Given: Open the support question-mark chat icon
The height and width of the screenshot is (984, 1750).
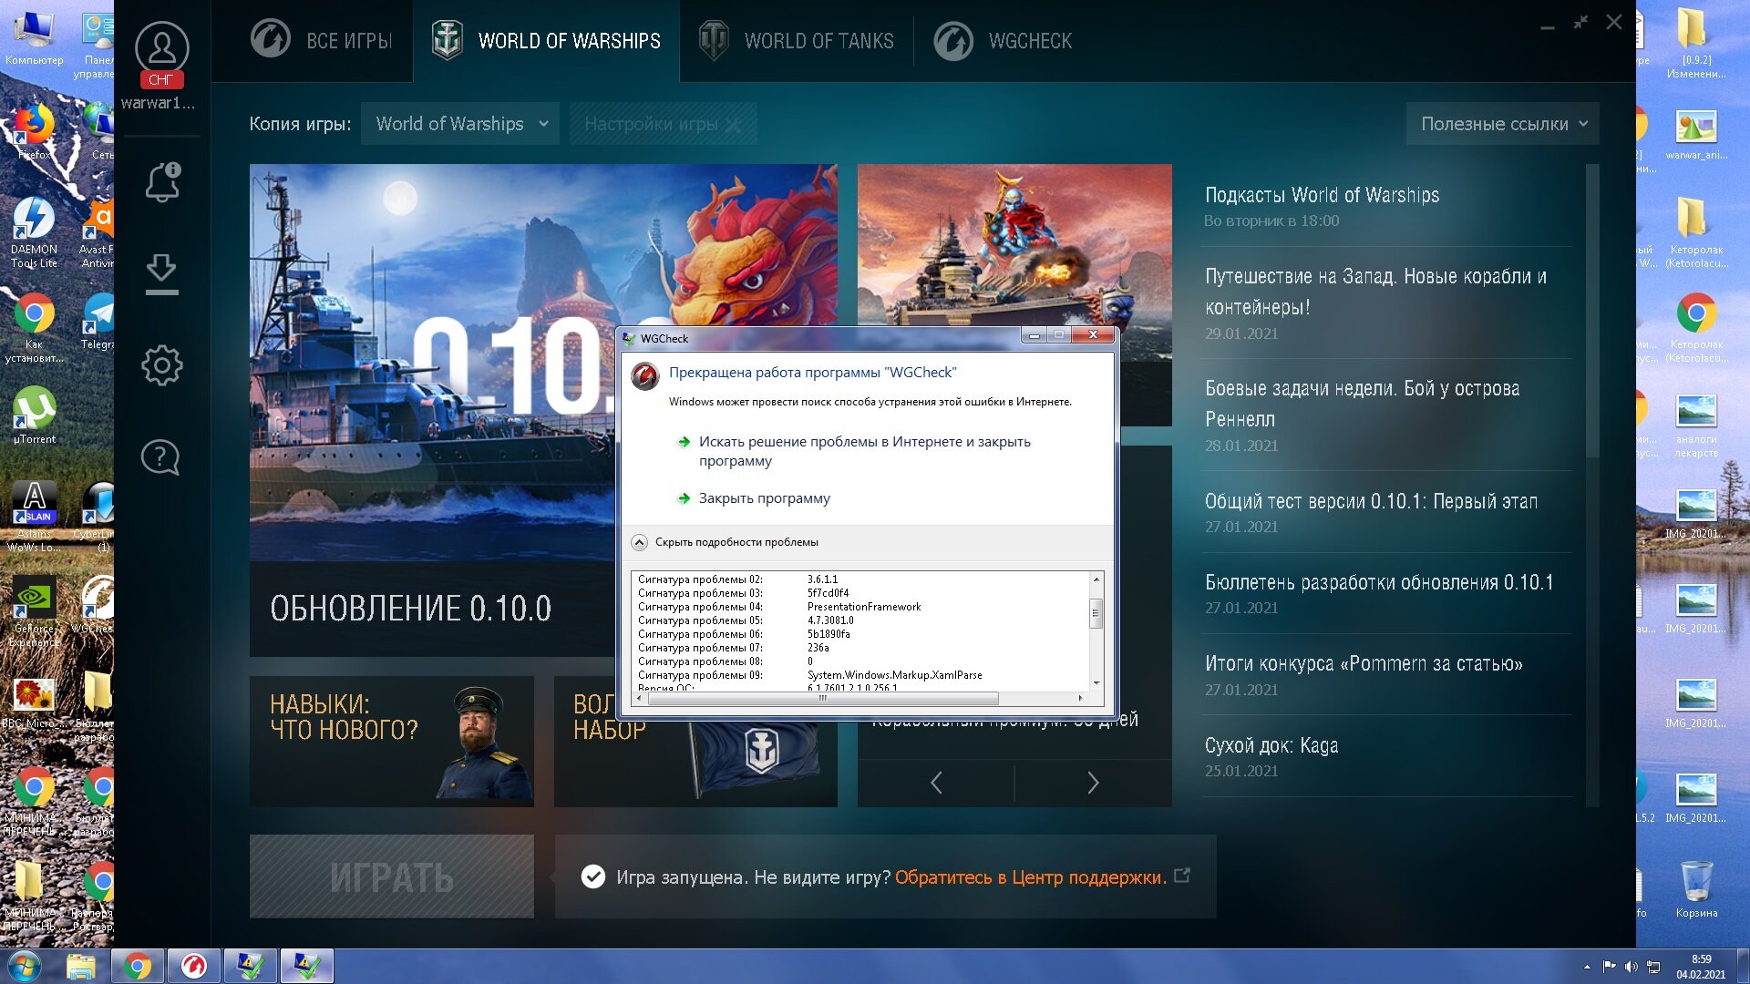Looking at the screenshot, I should click(160, 456).
